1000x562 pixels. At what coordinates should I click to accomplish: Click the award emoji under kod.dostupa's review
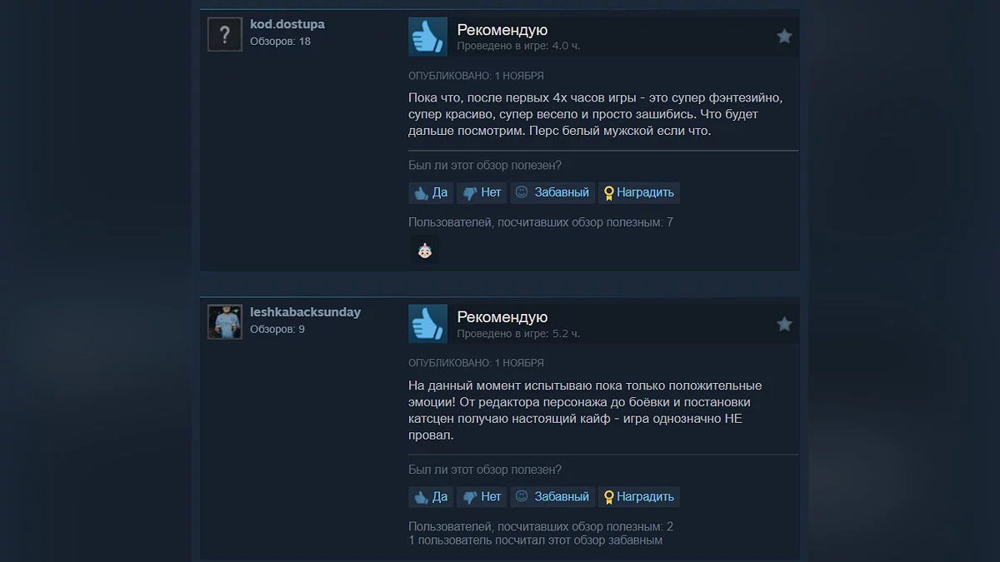click(425, 250)
